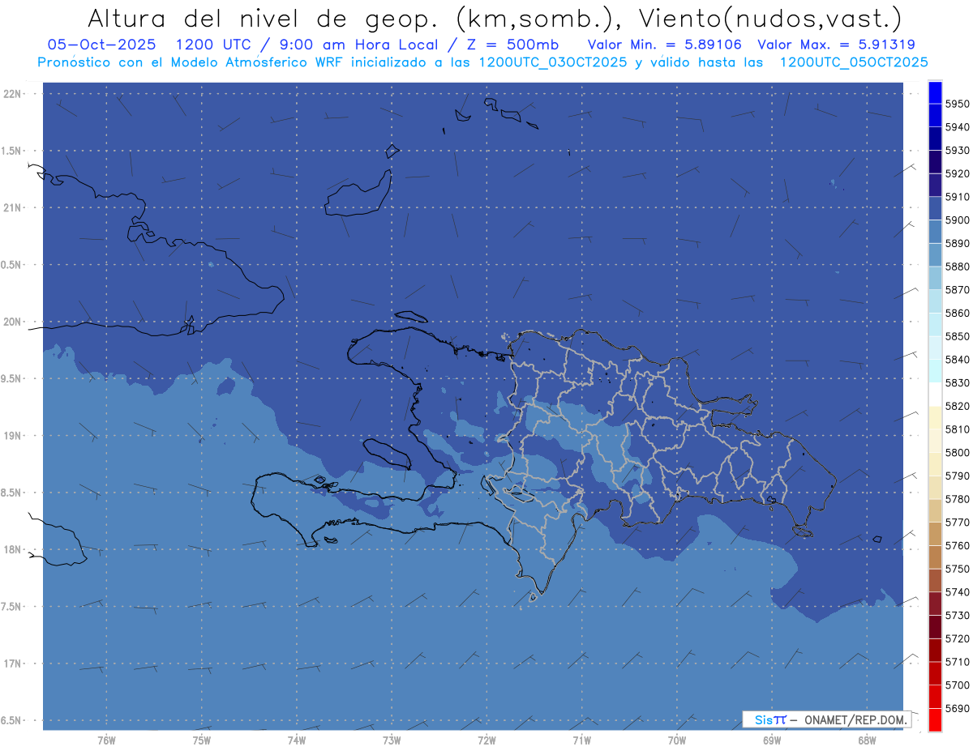Click the '21N' latitude label

point(11,208)
